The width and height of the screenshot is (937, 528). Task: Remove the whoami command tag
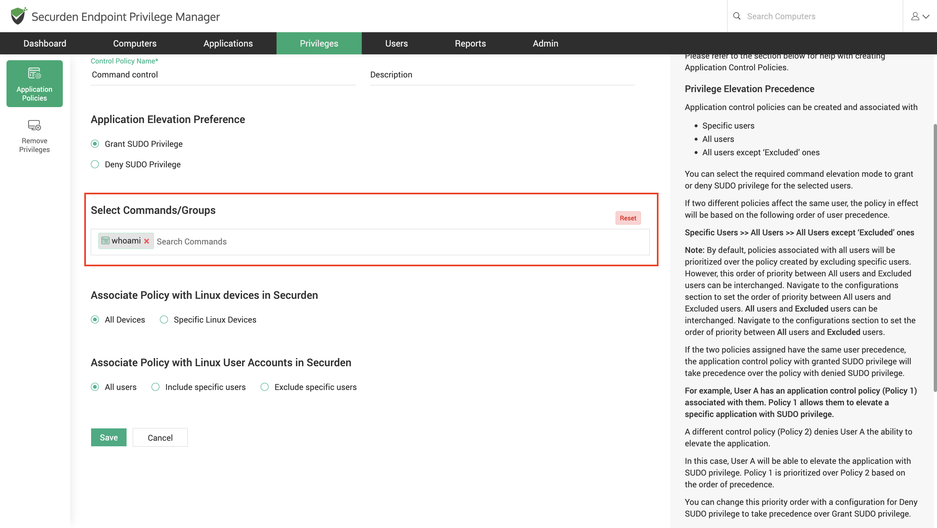[x=147, y=241]
